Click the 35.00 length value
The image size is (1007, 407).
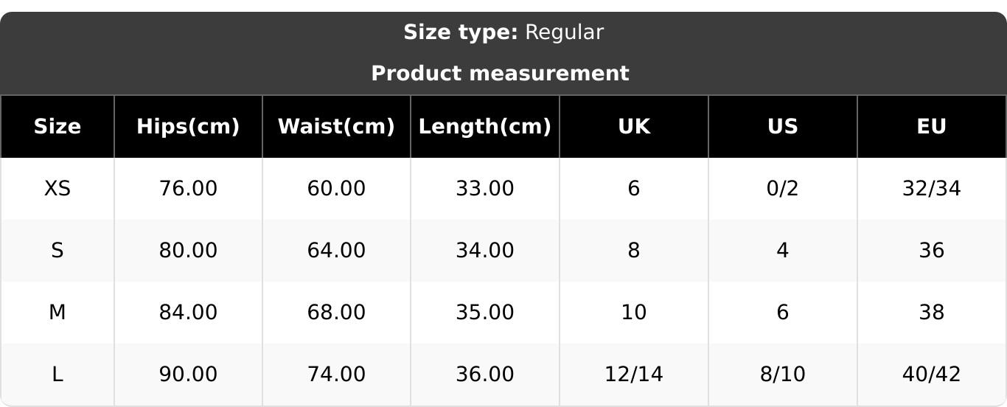coord(485,313)
